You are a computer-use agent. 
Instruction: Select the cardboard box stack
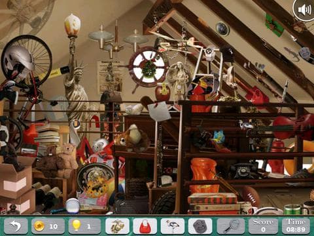coord(17,186)
